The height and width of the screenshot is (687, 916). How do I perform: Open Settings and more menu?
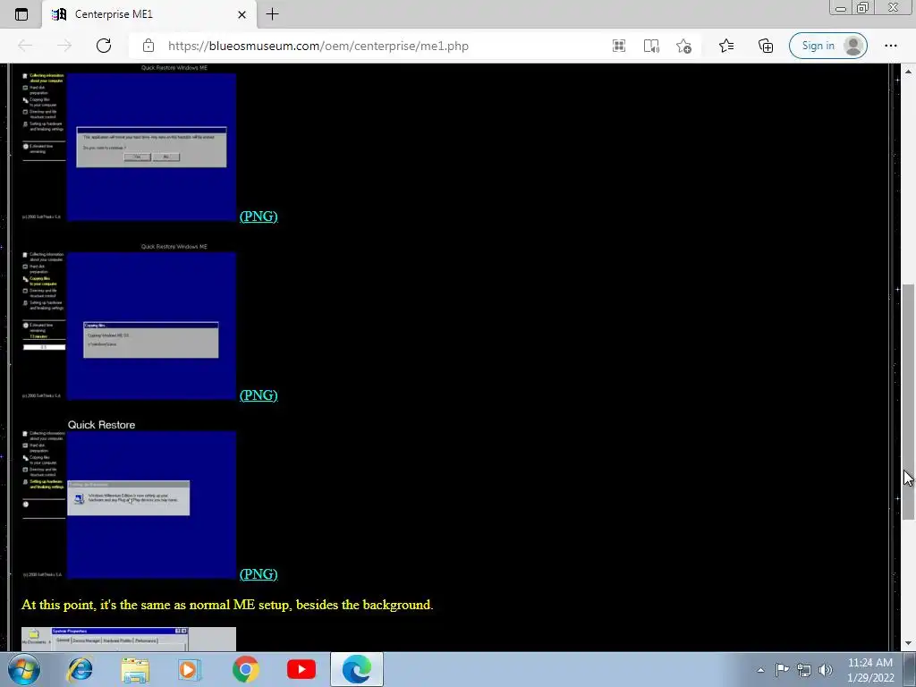click(x=890, y=46)
